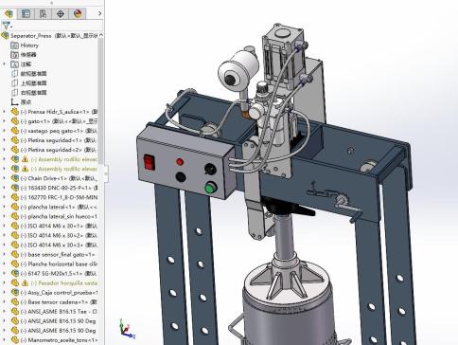Expand the Chain Drive<1> subassembly
This screenshot has height=345, width=458.
pyautogui.click(x=4, y=178)
